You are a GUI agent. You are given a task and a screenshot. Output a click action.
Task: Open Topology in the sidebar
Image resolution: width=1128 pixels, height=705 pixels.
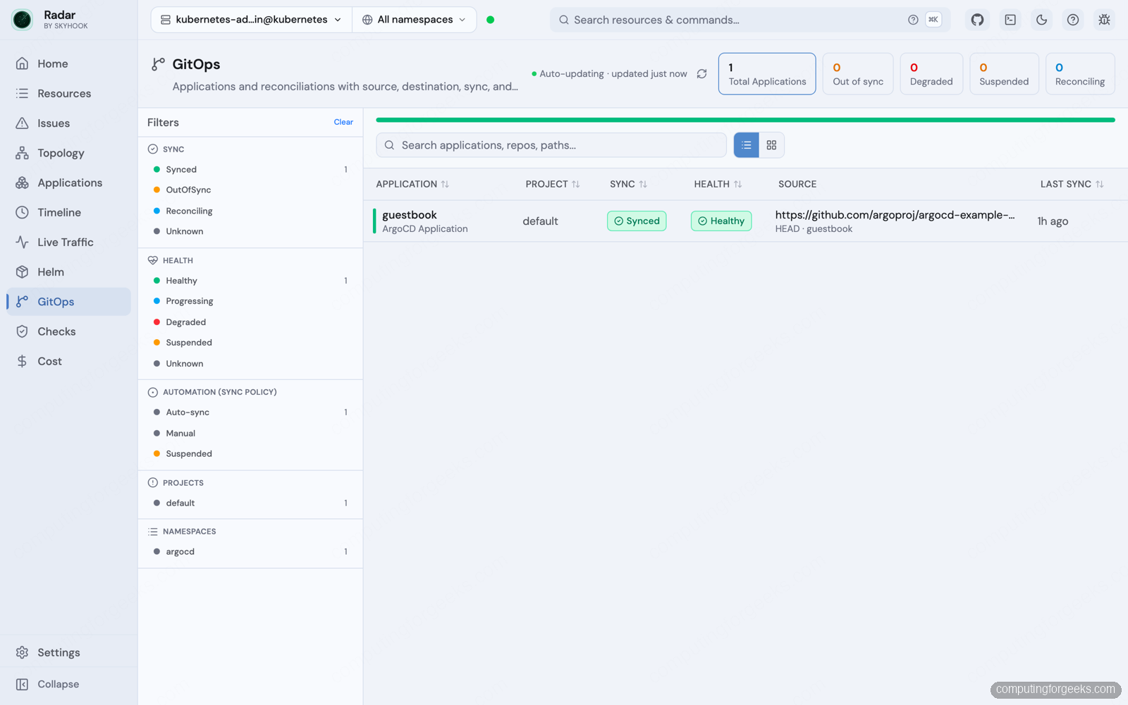click(68, 153)
